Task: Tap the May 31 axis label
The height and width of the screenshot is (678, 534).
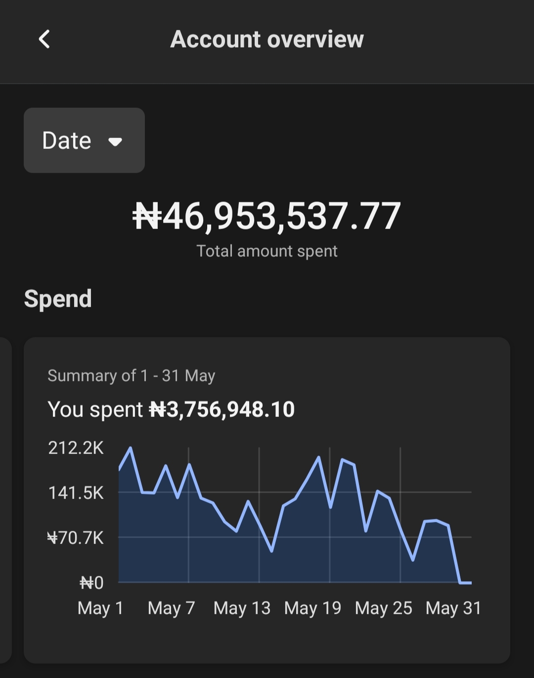Action: point(453,608)
